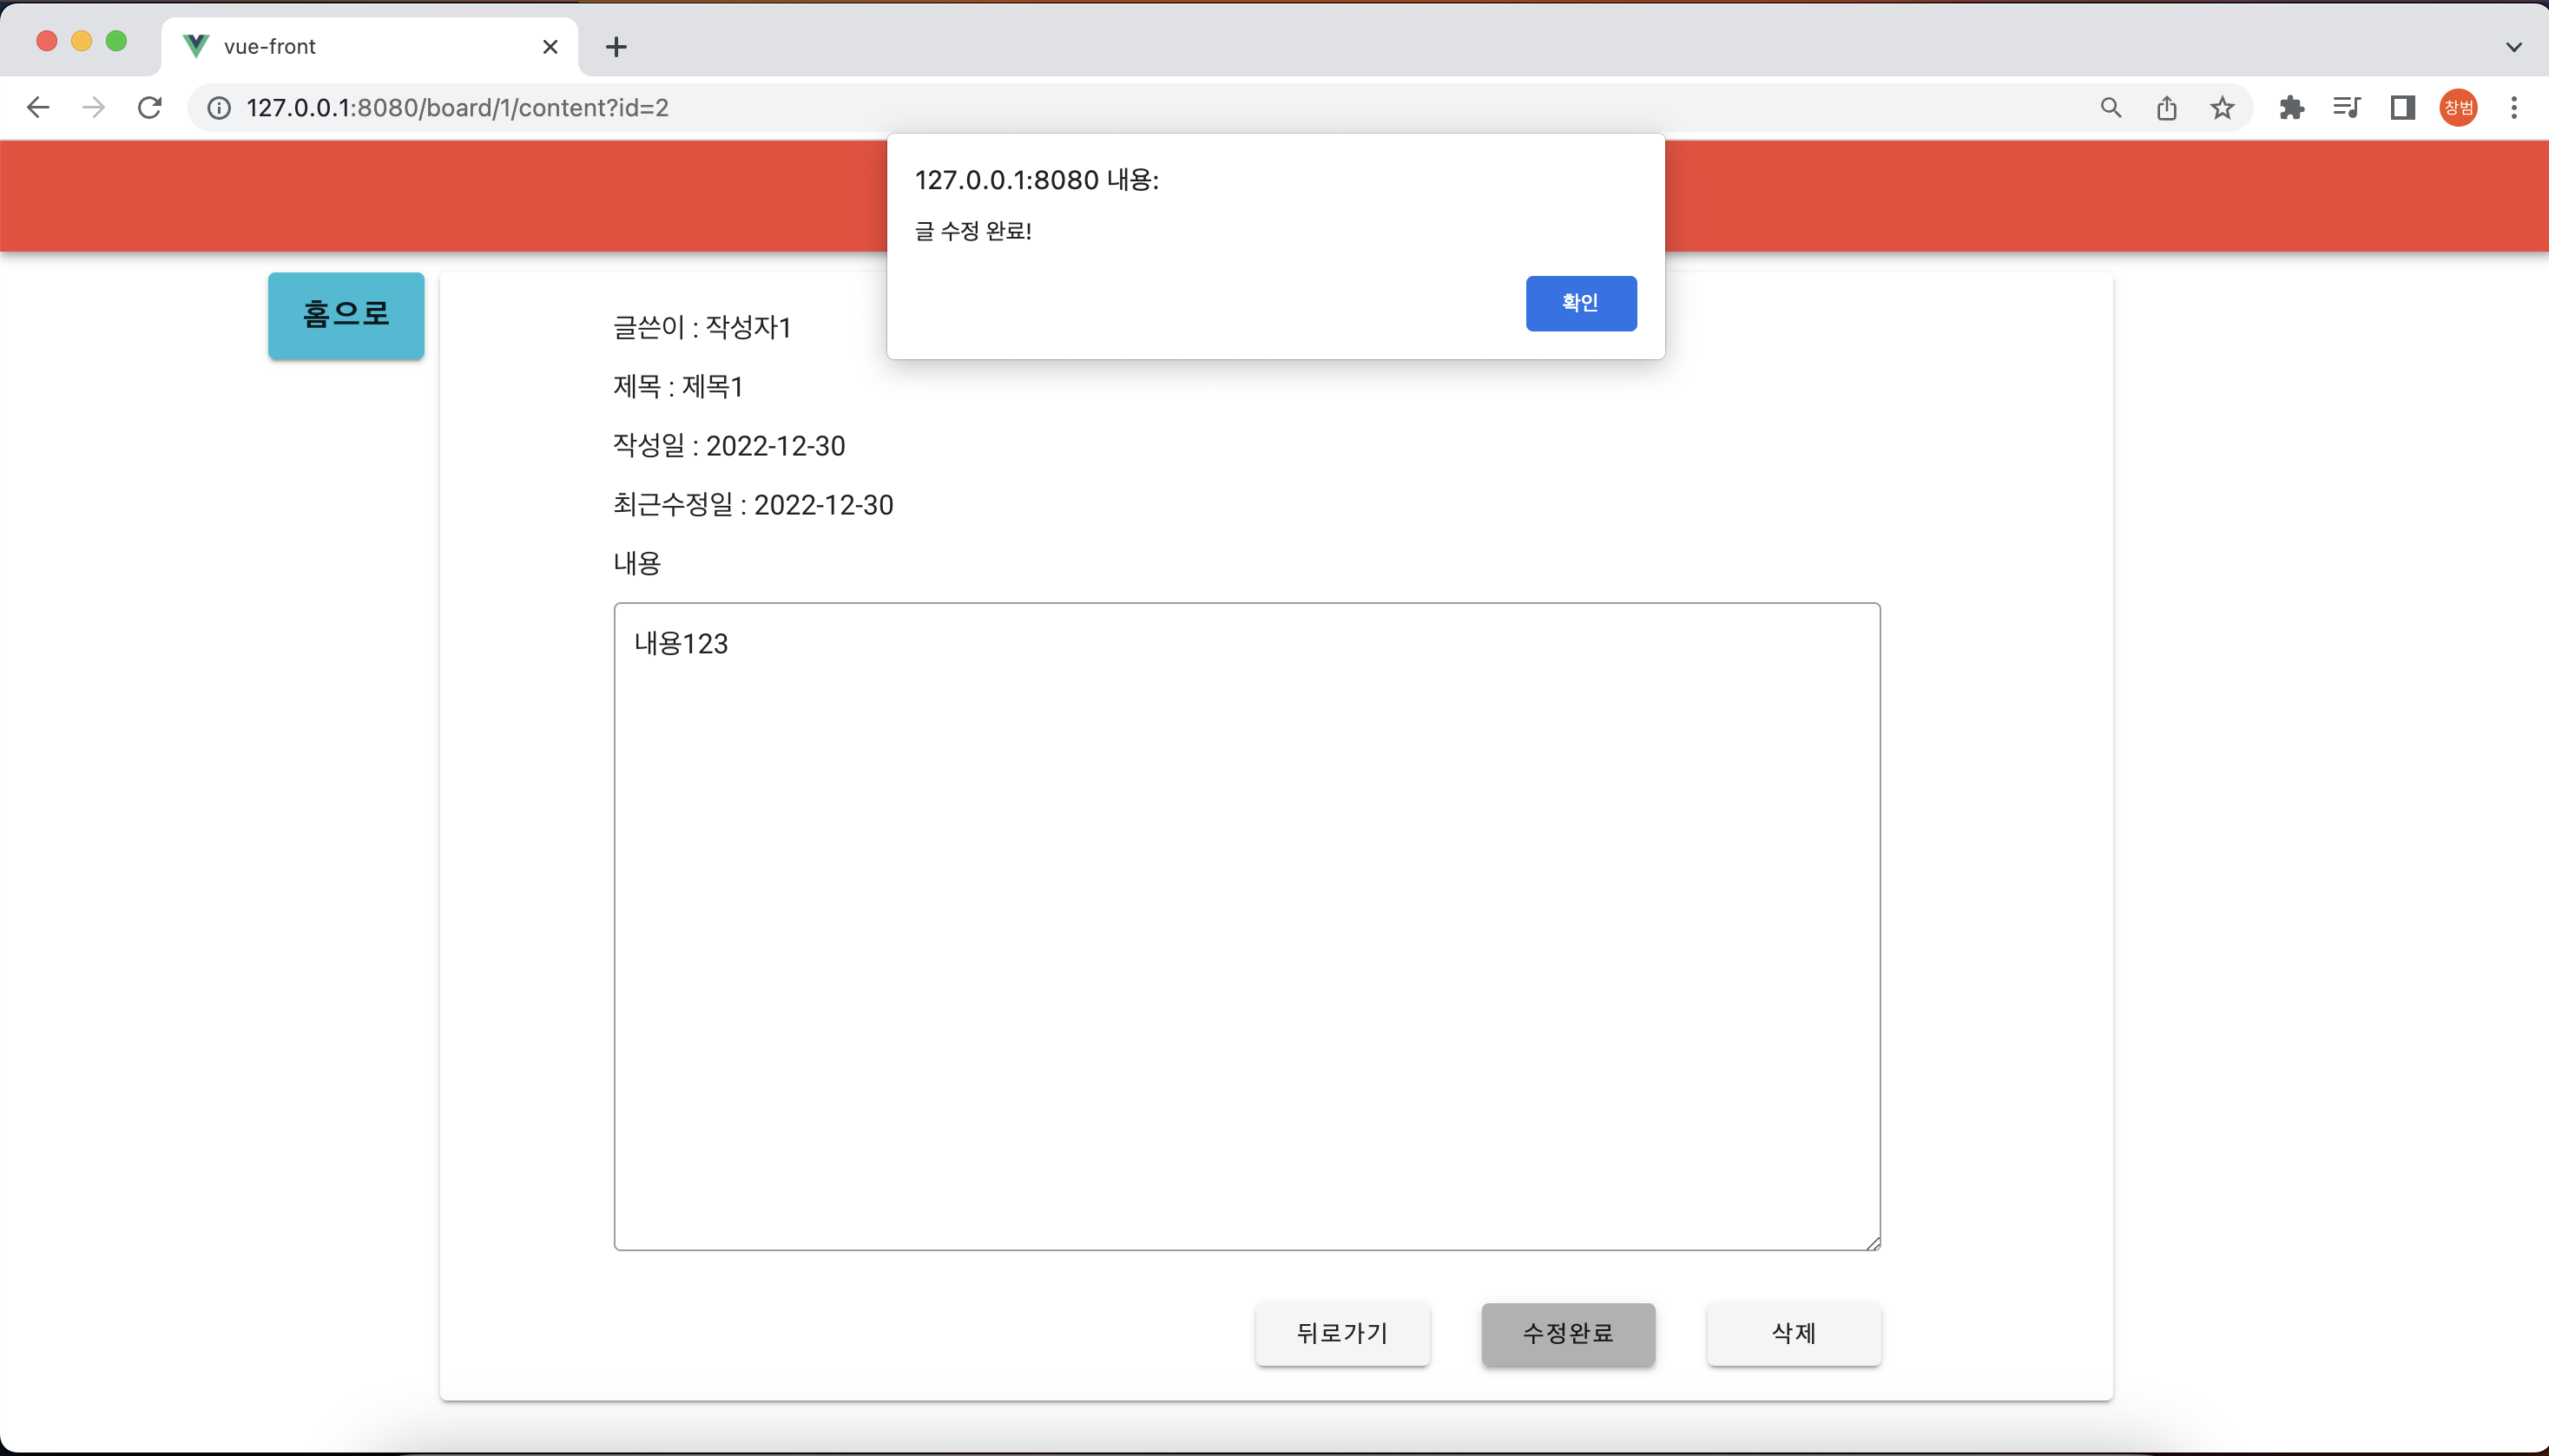
Task: Click the 삭제 button
Action: click(x=1793, y=1333)
